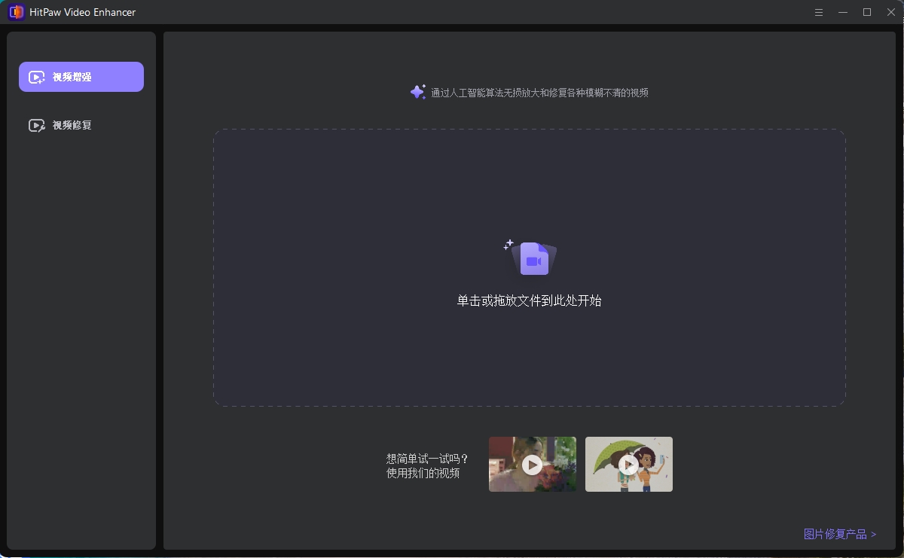The height and width of the screenshot is (558, 904).
Task: Click the 通过人工智能算法 description text
Action: (x=539, y=93)
